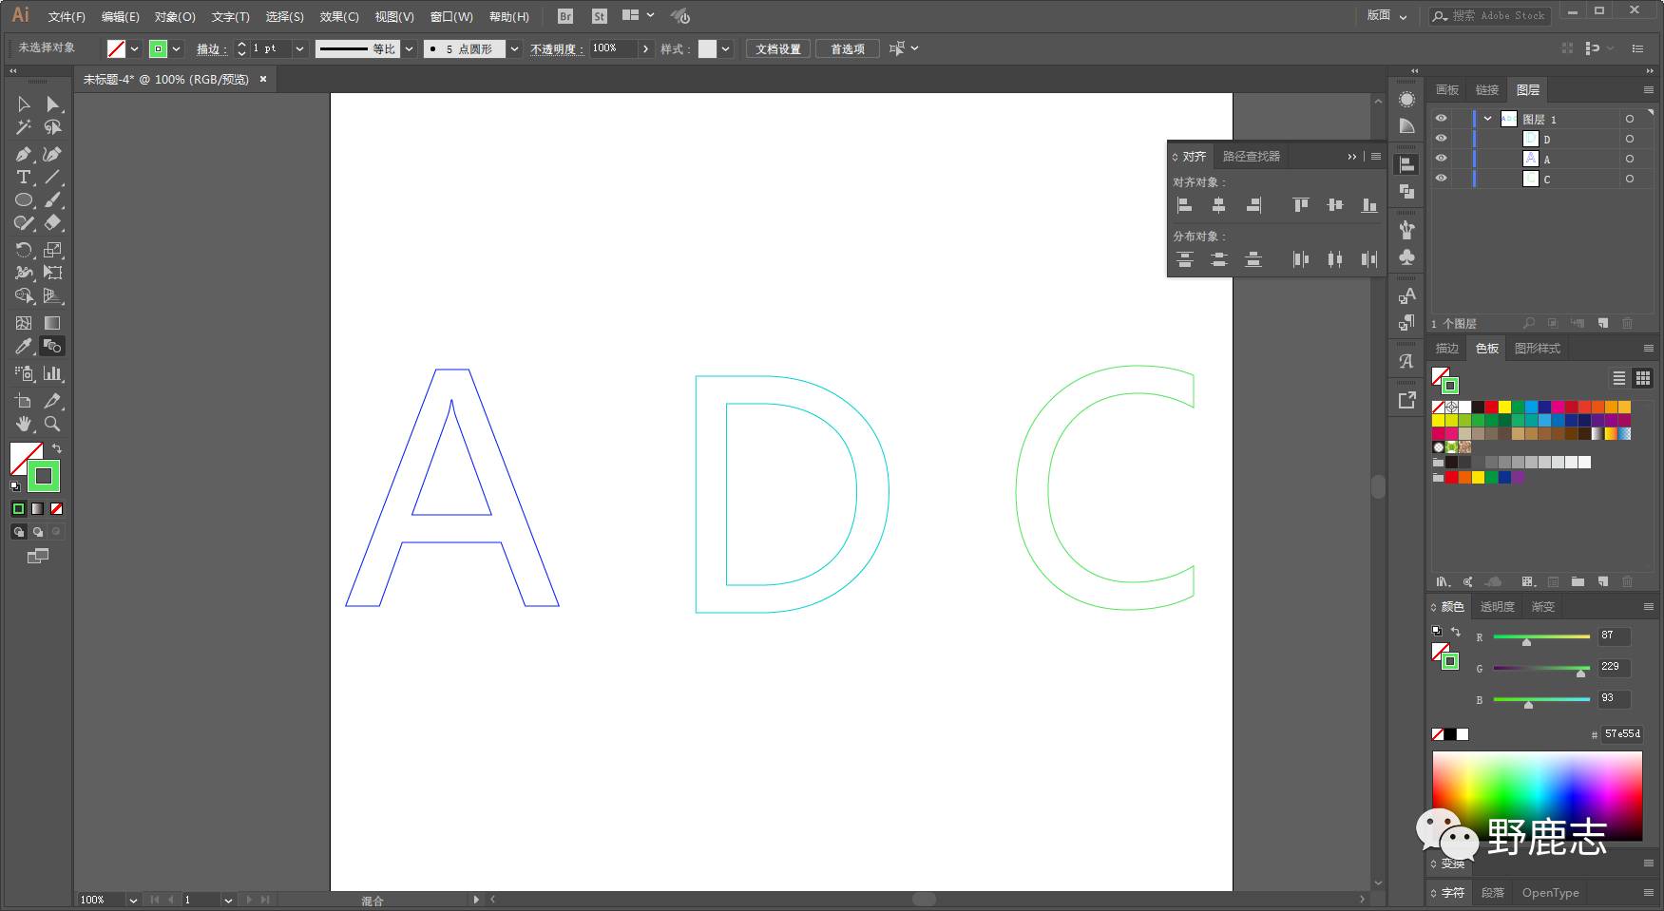Viewport: 1664px width, 911px height.
Task: Select the Eyedropper tool
Action: coord(24,347)
